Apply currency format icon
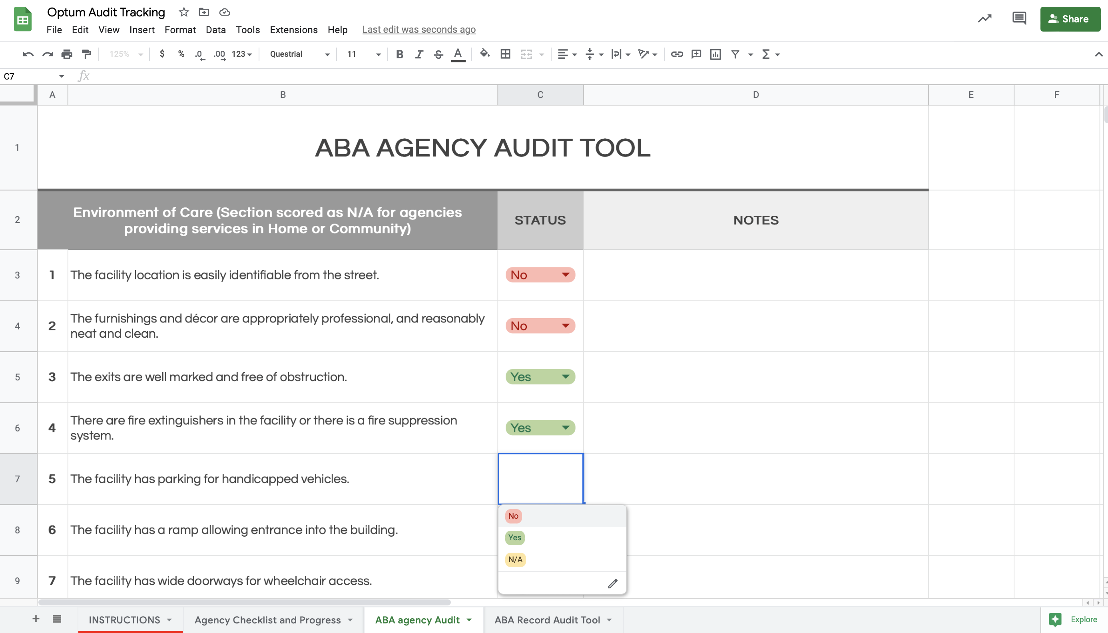1108x633 pixels. (x=162, y=54)
